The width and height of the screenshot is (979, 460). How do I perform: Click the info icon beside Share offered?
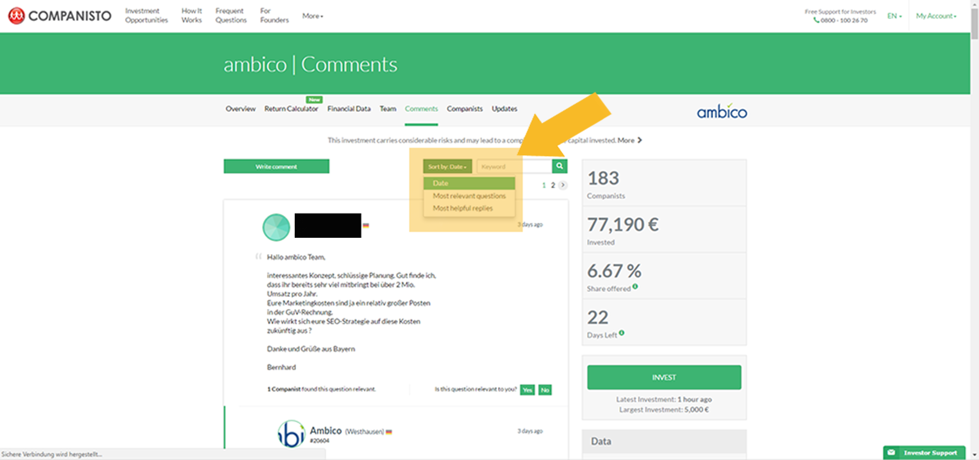635,286
